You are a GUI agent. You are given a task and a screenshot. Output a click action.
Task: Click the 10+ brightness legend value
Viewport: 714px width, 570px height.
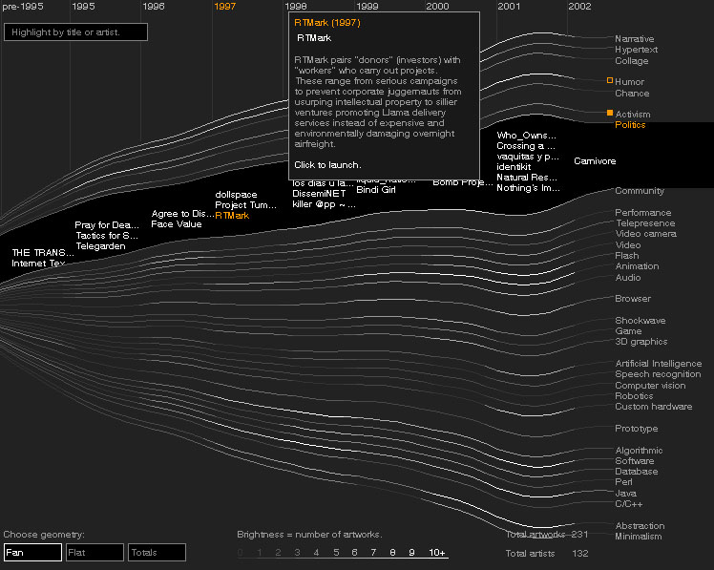437,553
